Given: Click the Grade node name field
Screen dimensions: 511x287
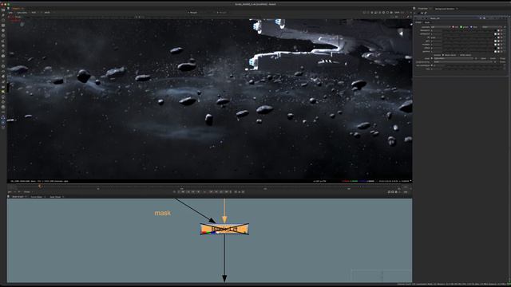Looking at the screenshot, I should click(454, 18).
